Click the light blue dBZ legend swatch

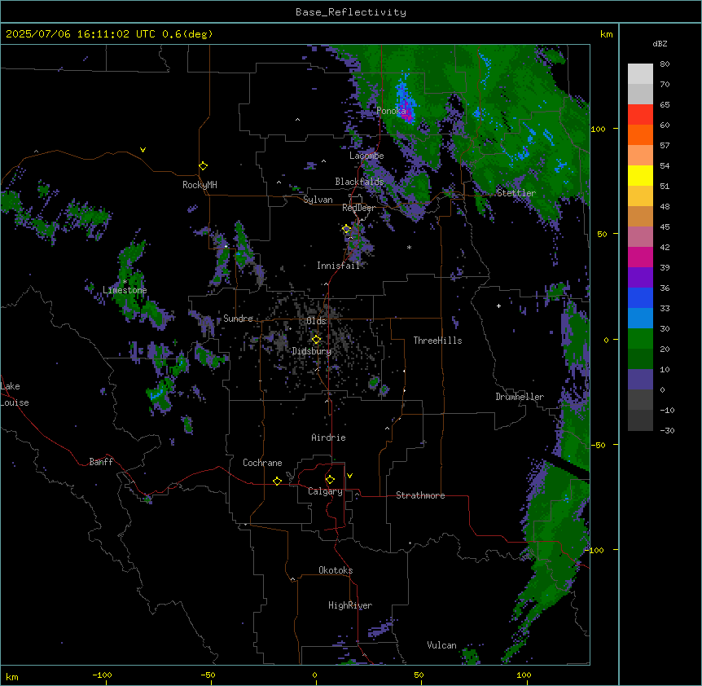pyautogui.click(x=640, y=319)
